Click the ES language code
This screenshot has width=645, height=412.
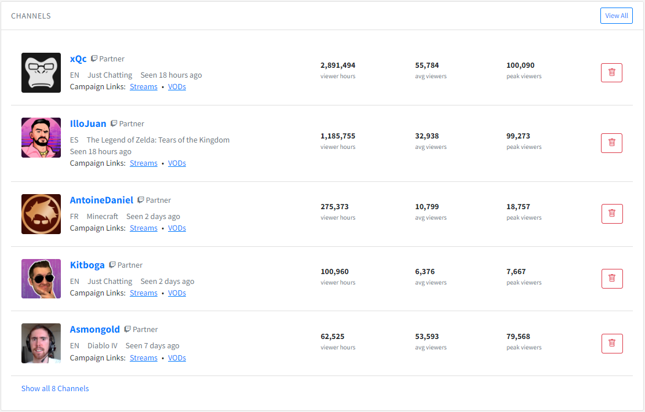74,140
